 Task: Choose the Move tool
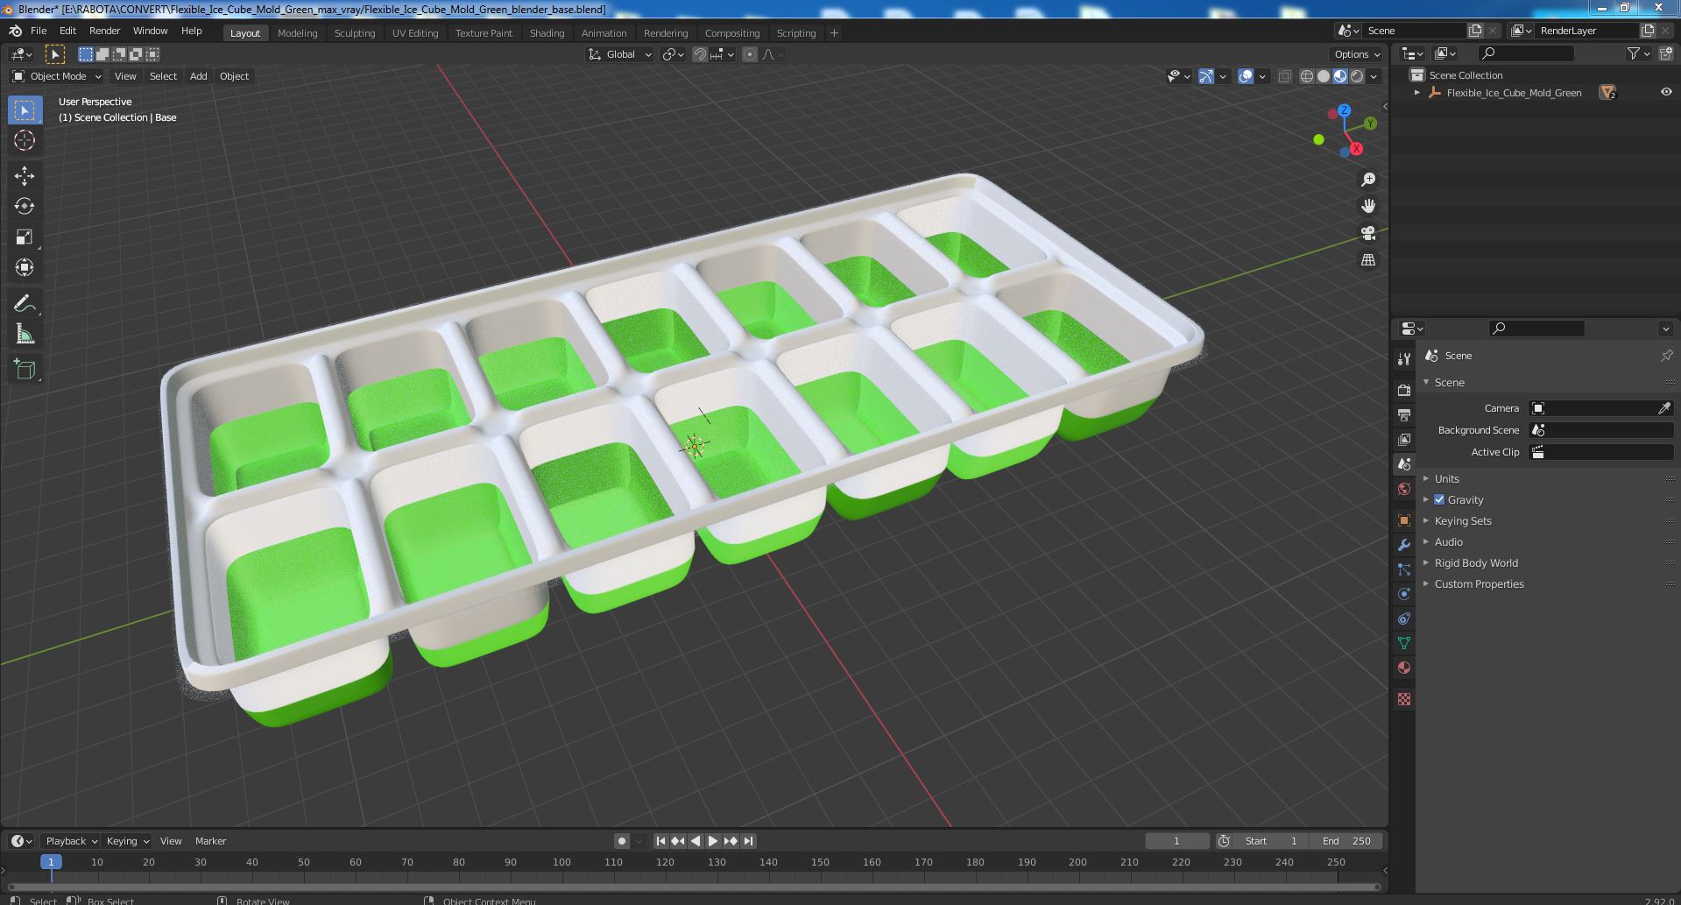click(x=25, y=176)
